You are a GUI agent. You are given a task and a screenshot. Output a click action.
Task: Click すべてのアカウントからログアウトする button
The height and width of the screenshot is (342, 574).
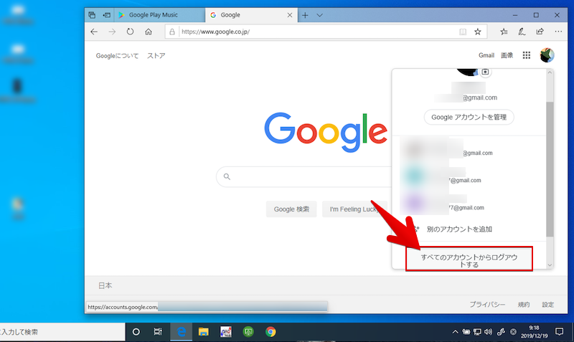pos(469,260)
